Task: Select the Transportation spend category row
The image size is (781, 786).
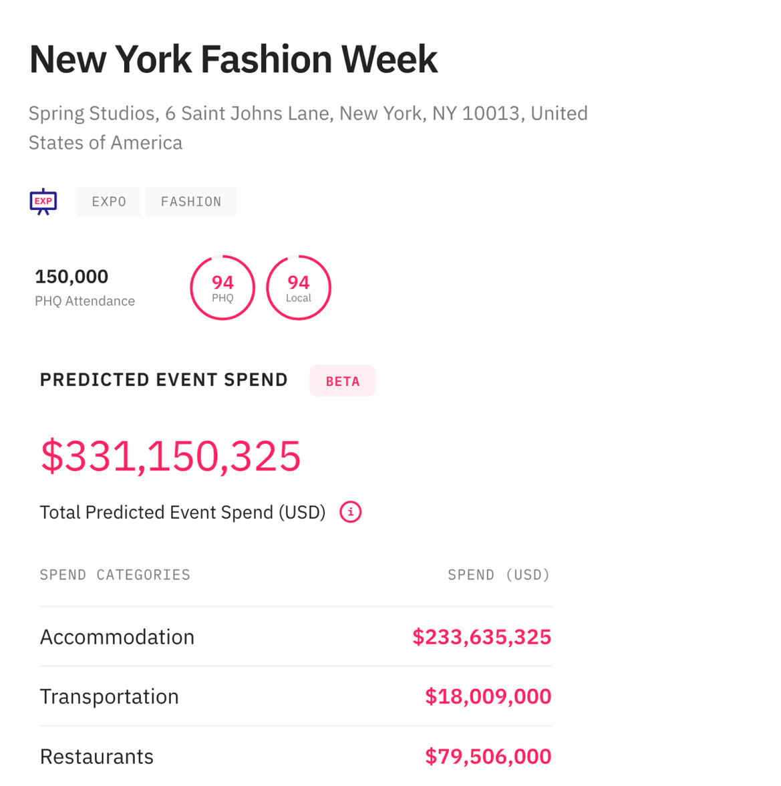Action: click(x=109, y=696)
